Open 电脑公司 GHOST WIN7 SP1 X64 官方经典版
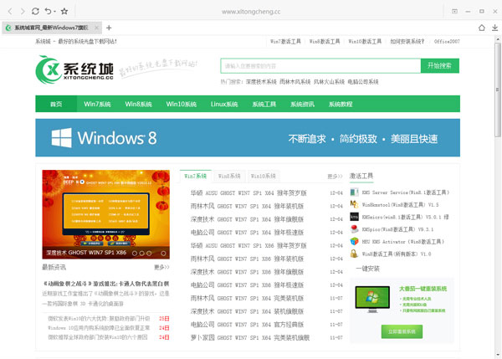Viewport: 502px width, 359px height. click(x=247, y=325)
